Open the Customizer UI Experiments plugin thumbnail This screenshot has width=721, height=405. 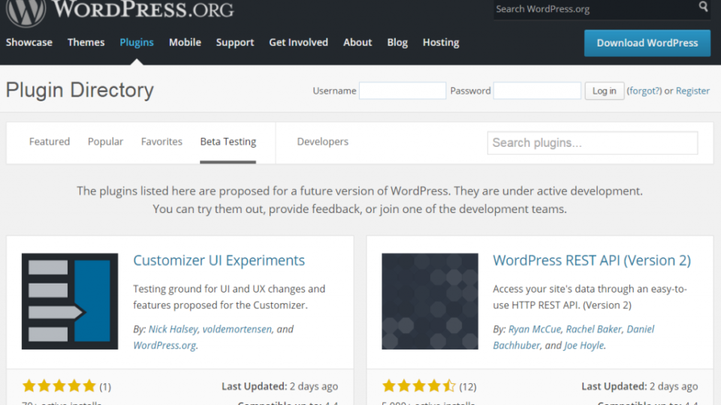tap(70, 301)
